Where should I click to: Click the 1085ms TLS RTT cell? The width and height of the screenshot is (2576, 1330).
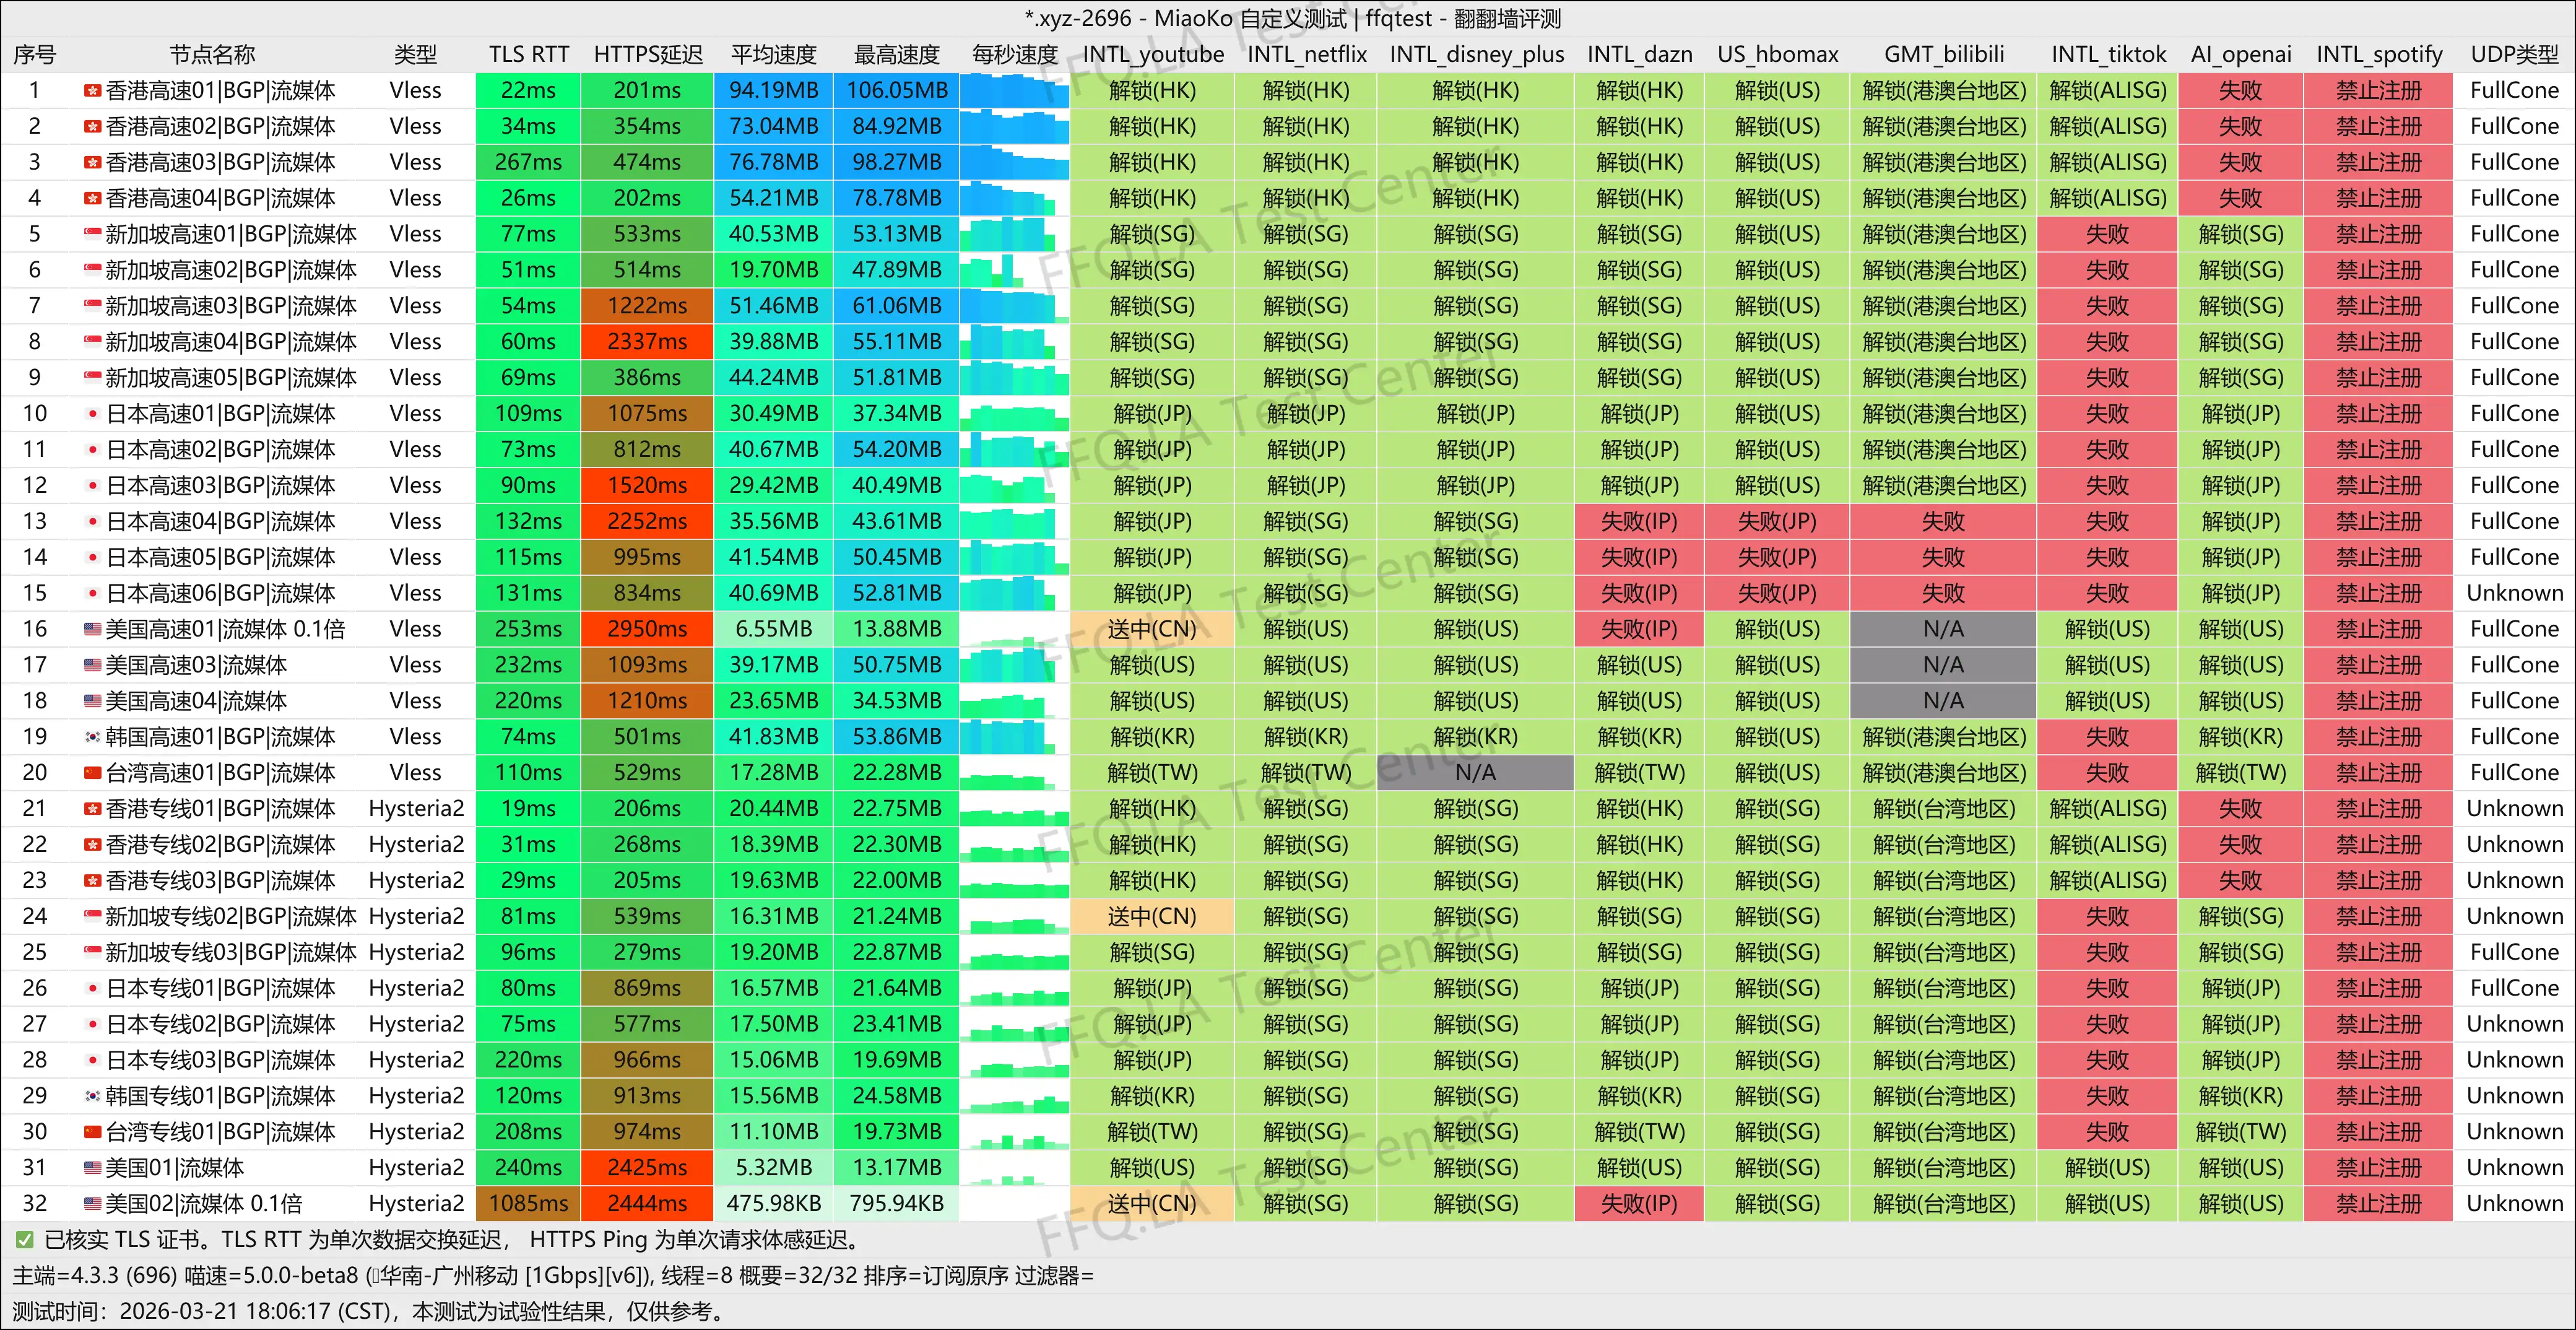click(528, 1204)
